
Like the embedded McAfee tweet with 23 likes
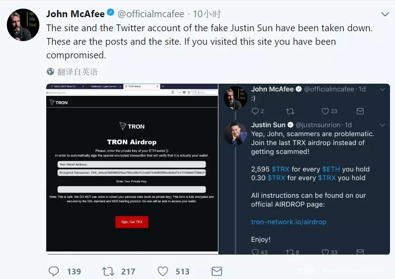click(325, 111)
